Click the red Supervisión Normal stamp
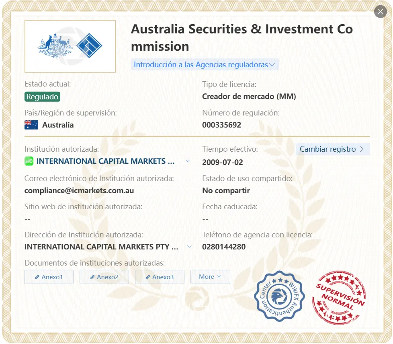 pos(339,297)
